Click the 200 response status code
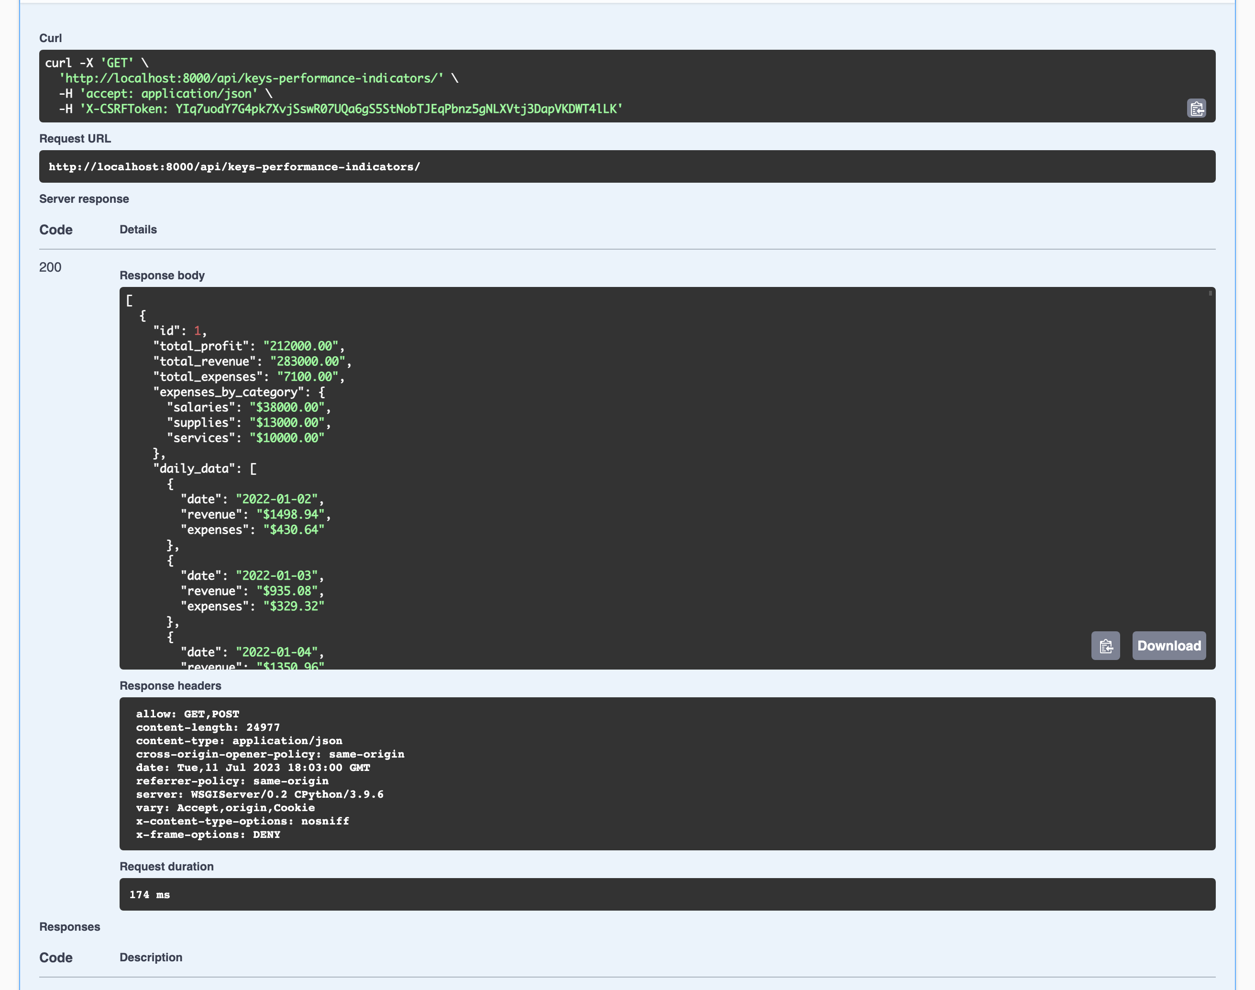This screenshot has height=990, width=1255. click(50, 267)
